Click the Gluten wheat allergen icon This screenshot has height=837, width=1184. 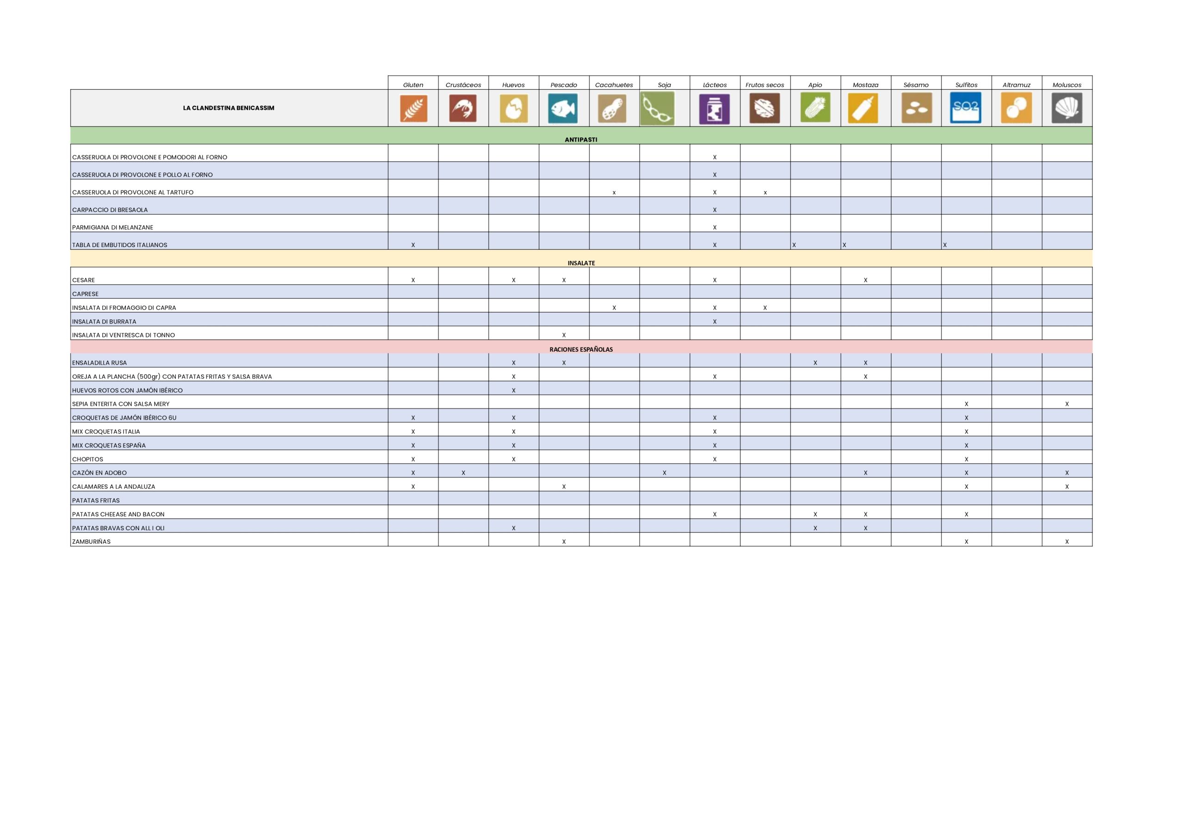pos(413,108)
